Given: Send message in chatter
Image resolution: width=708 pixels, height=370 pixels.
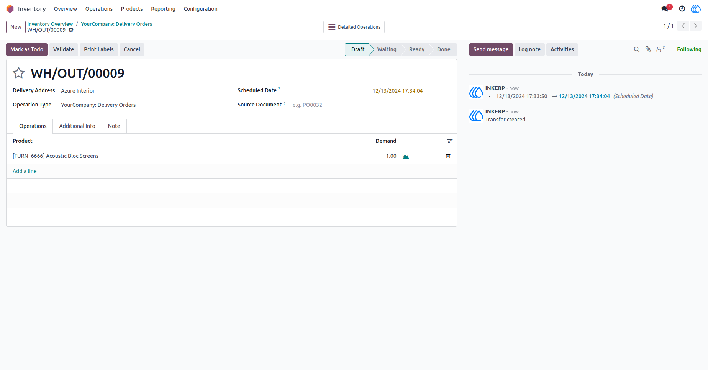Looking at the screenshot, I should point(491,49).
